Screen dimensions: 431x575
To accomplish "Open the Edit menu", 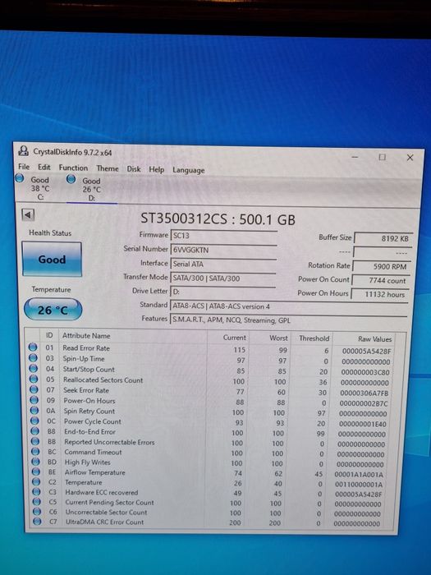I will (44, 168).
